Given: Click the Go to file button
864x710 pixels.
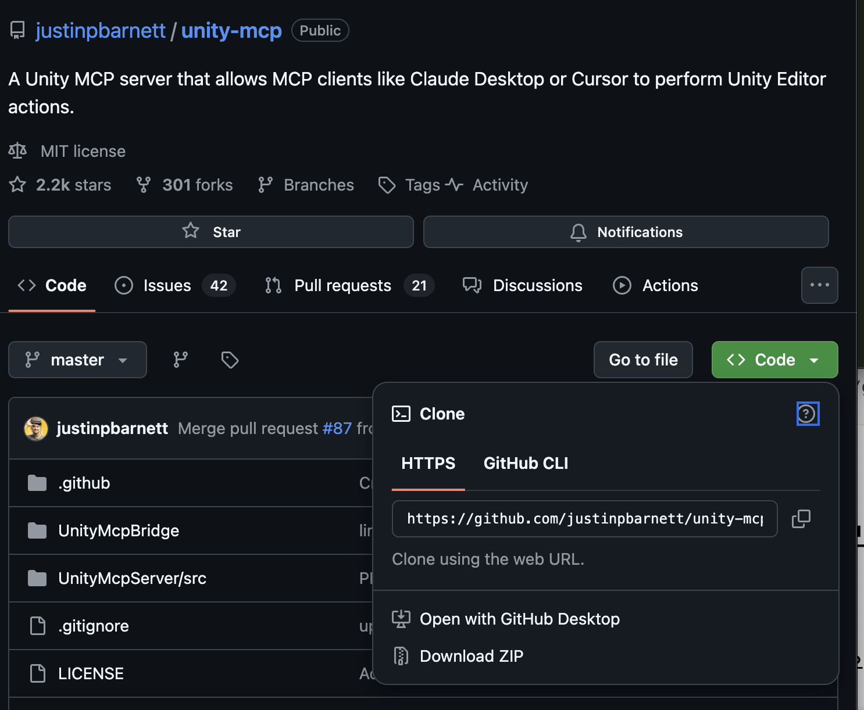Looking at the screenshot, I should (x=643, y=360).
